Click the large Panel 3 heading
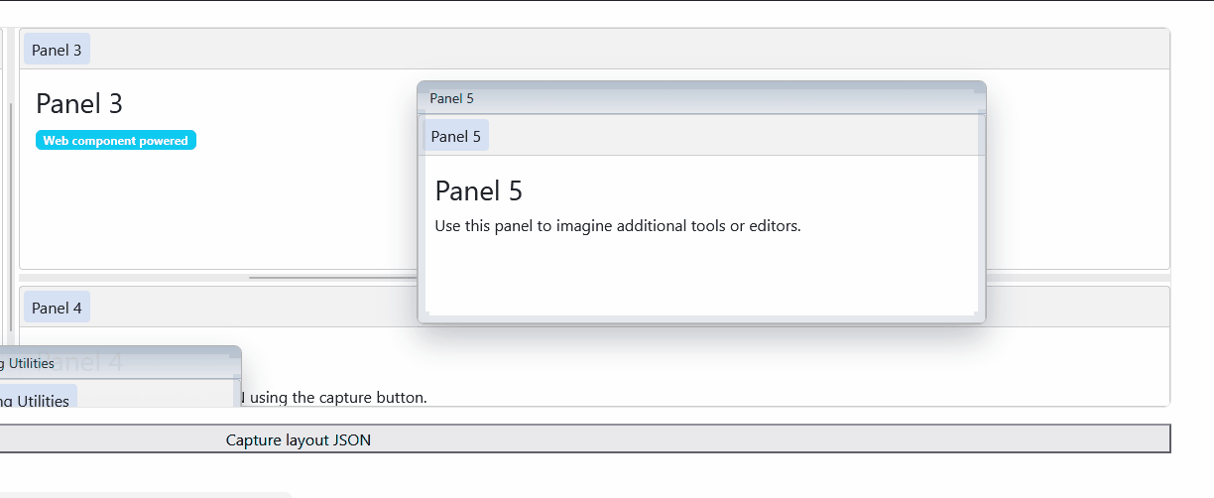This screenshot has height=498, width=1214. pyautogui.click(x=79, y=103)
